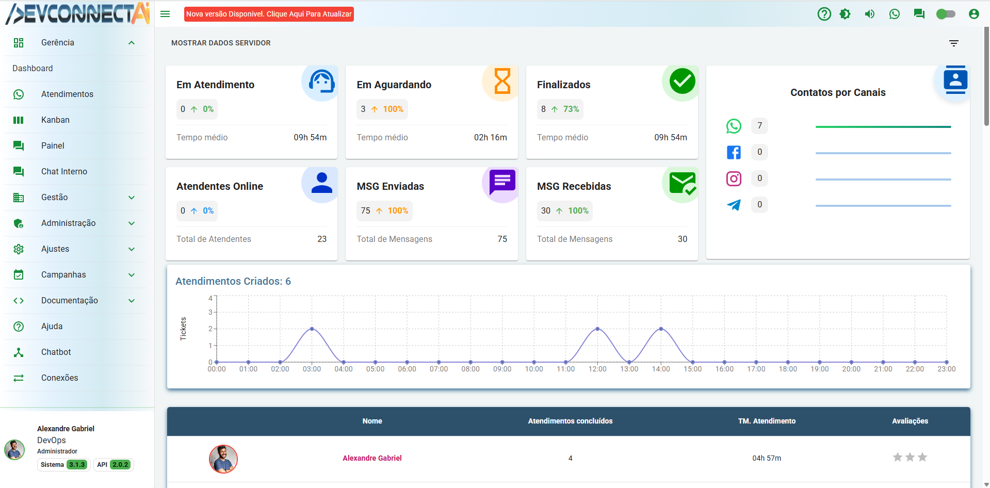Click the help question mark icon

[824, 14]
